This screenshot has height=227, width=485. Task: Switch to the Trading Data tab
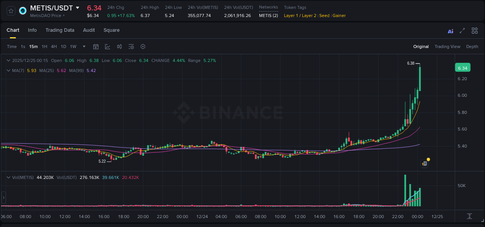(60, 30)
